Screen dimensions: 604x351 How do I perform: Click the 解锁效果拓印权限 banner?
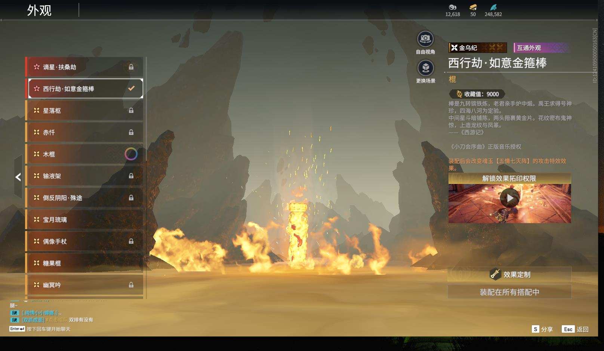click(509, 178)
